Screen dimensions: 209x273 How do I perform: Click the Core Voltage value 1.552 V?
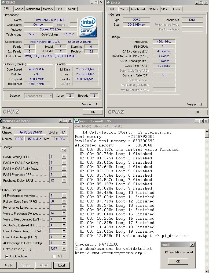(68, 34)
